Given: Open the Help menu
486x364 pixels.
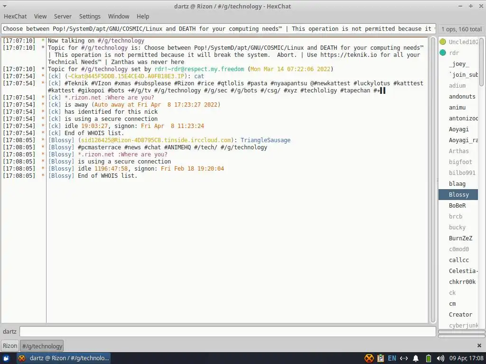Looking at the screenshot, I should pyautogui.click(x=143, y=17).
